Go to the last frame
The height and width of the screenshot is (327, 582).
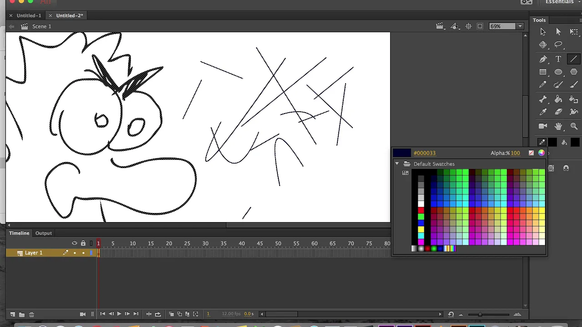(135, 314)
